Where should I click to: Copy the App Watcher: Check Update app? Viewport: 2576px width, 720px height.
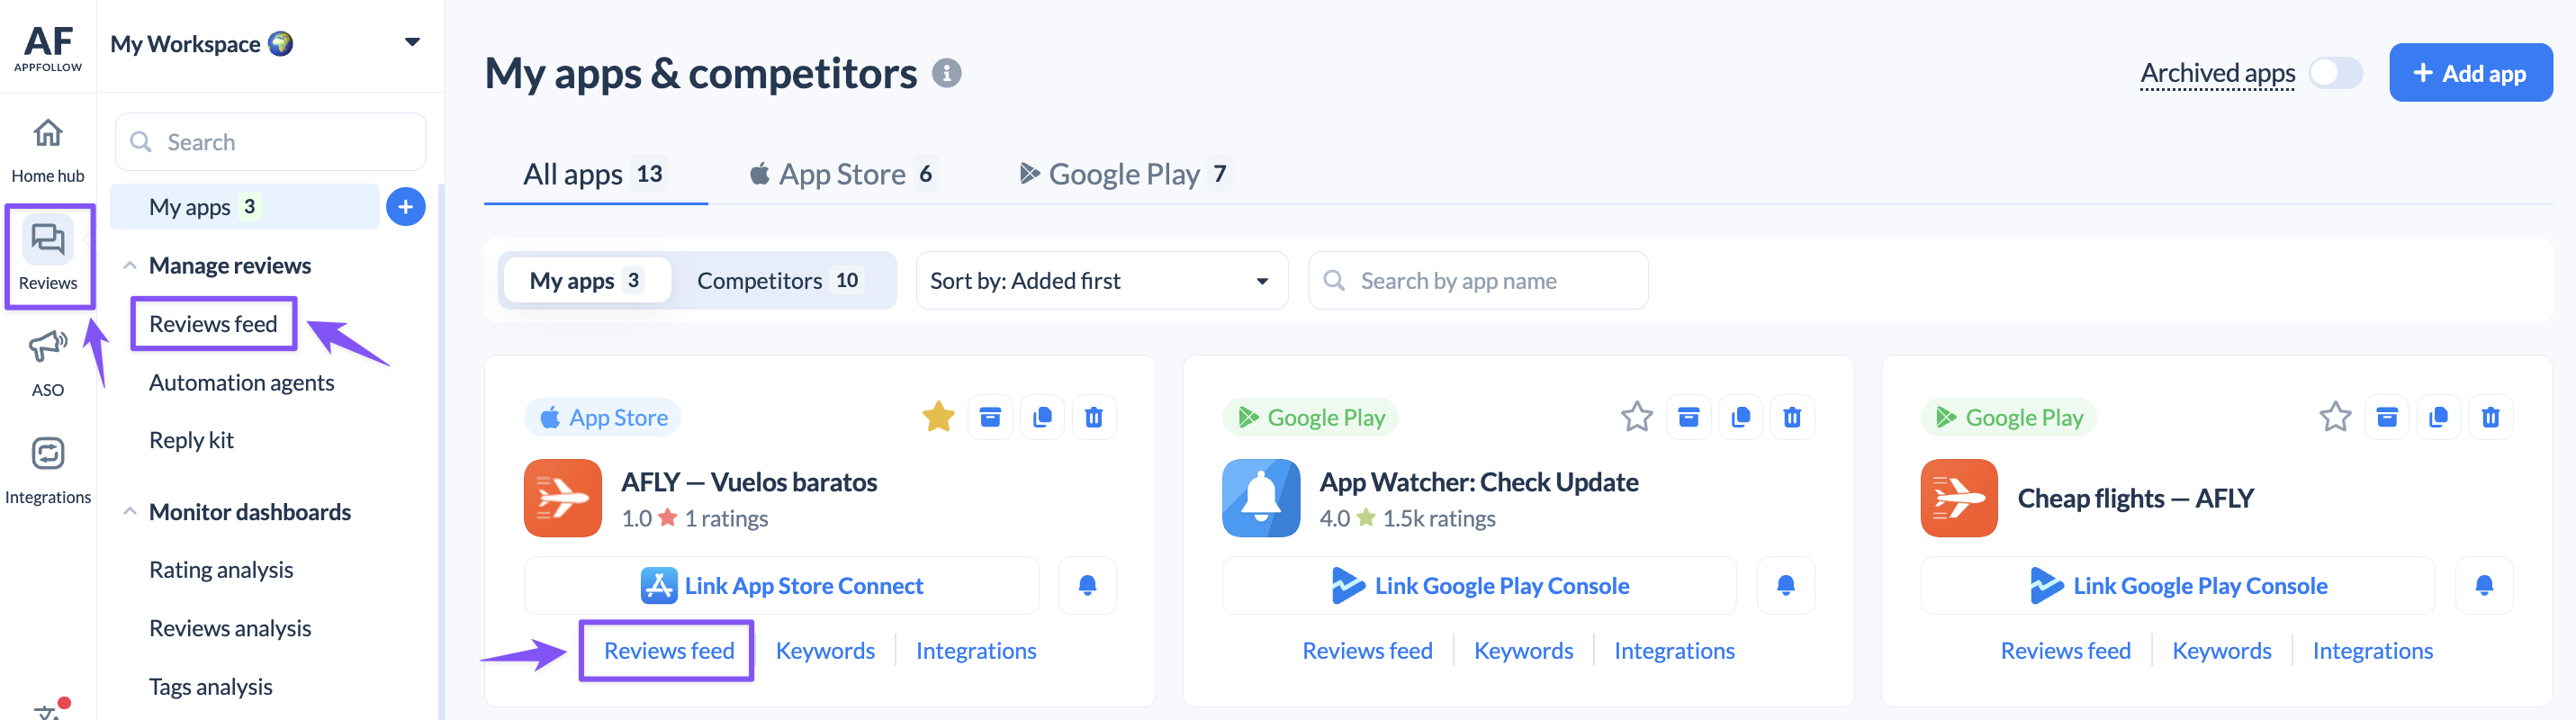[x=1740, y=417]
